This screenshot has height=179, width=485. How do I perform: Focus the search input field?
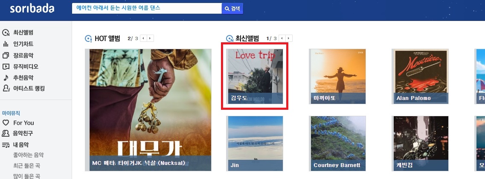tap(147, 9)
